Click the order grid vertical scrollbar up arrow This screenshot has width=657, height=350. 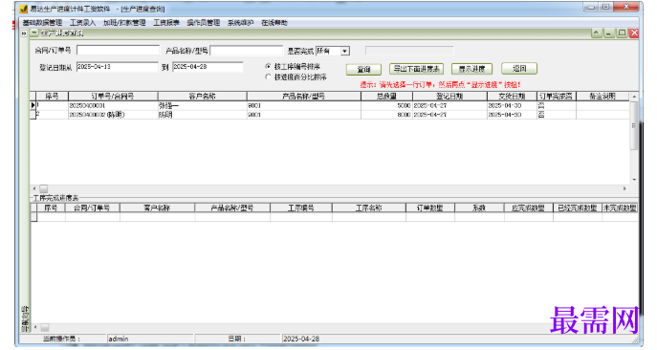tap(634, 97)
